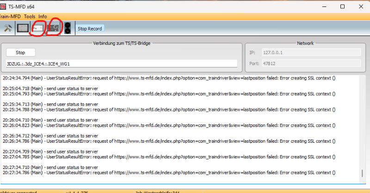Open the small white display icon

coord(38,28)
